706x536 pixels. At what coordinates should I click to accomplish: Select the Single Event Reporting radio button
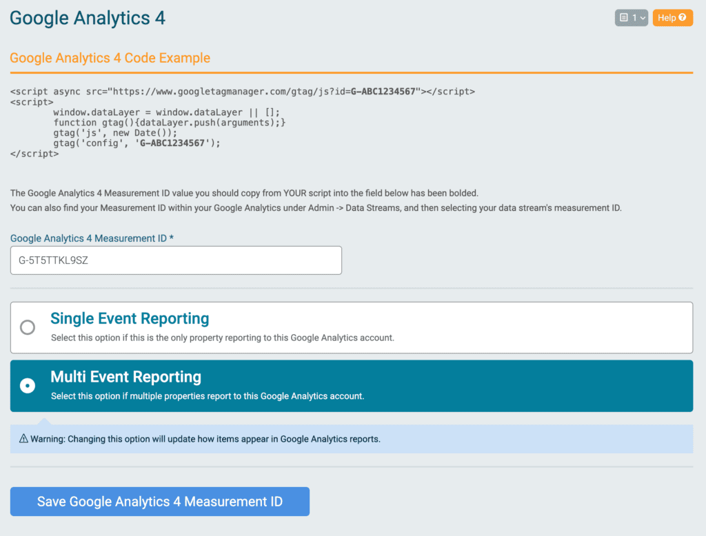pyautogui.click(x=28, y=327)
